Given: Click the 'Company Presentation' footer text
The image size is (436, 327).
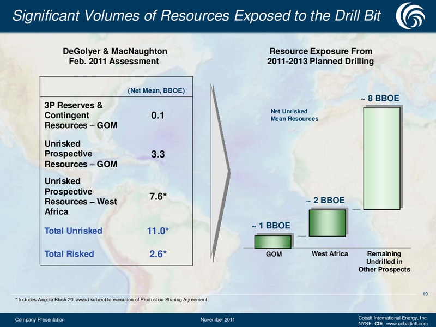Looking at the screenshot, I should tap(40, 320).
